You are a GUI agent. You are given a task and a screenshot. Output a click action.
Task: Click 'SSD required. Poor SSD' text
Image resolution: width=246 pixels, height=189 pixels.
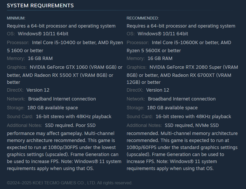tap(70, 125)
